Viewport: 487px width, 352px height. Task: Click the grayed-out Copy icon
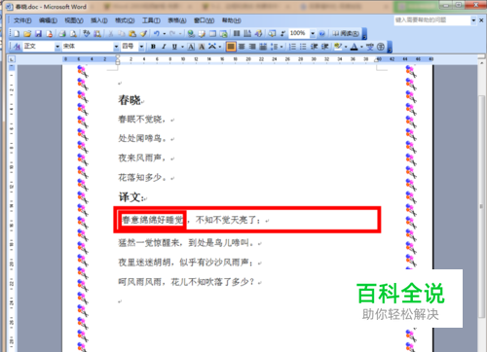click(x=122, y=33)
